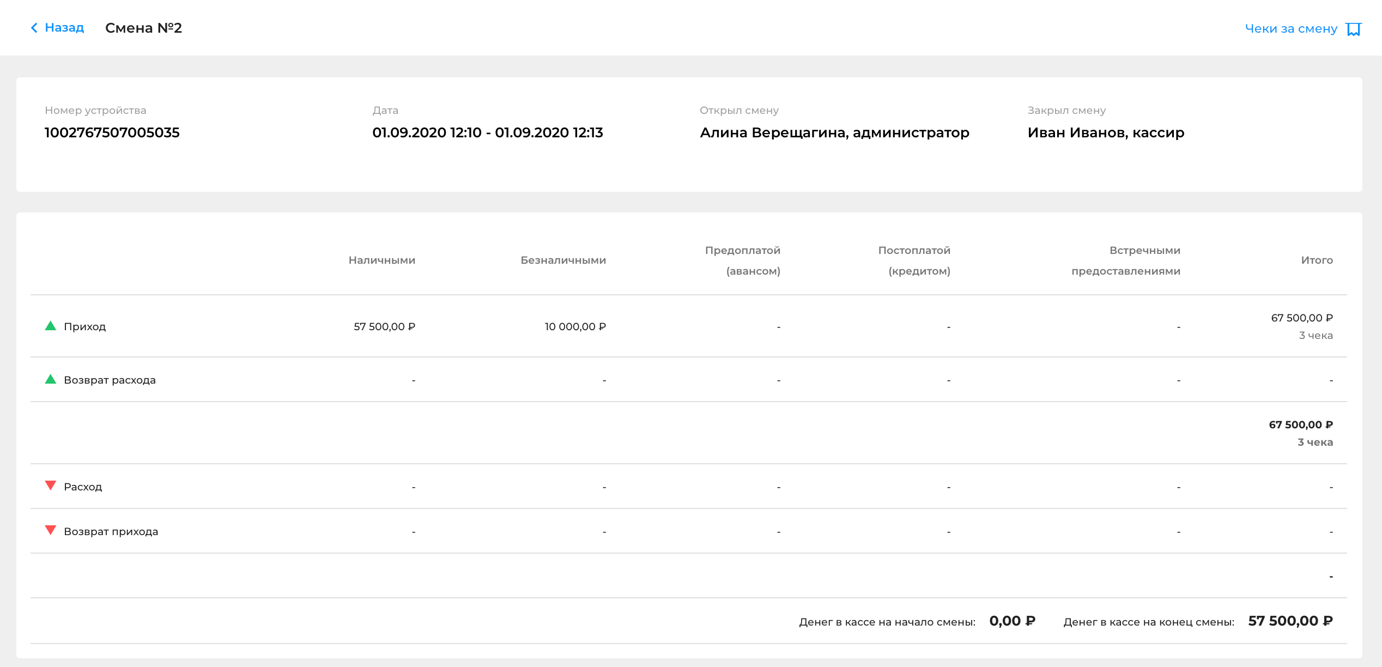Click Алина Верещагина, администратор name
The width and height of the screenshot is (1382, 667).
[x=834, y=132]
